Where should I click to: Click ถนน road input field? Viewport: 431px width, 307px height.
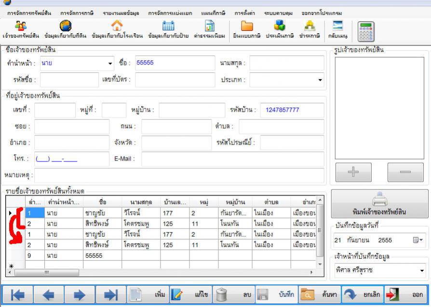pyautogui.click(x=176, y=126)
